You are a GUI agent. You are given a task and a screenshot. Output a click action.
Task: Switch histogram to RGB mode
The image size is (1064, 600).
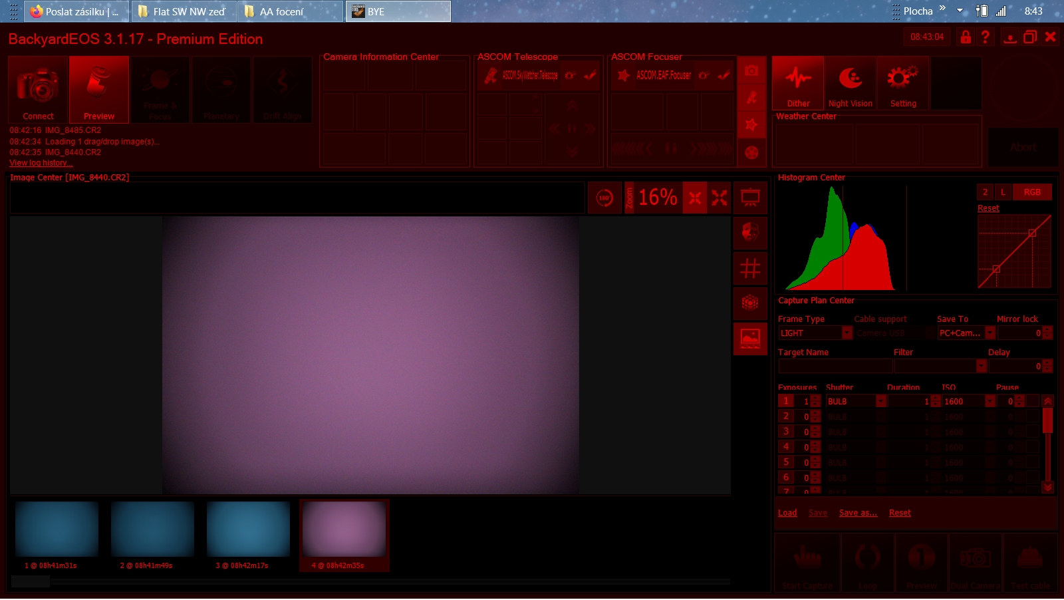coord(1032,192)
